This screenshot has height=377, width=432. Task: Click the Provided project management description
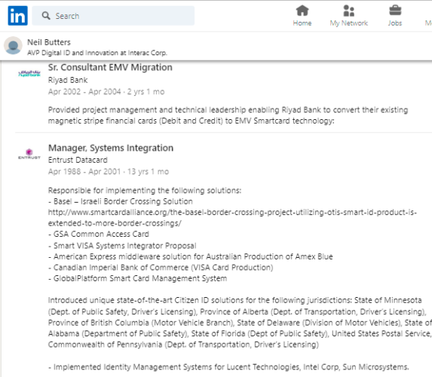click(x=228, y=115)
